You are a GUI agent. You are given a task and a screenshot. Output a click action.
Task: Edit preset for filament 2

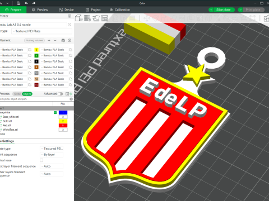click(x=71, y=50)
